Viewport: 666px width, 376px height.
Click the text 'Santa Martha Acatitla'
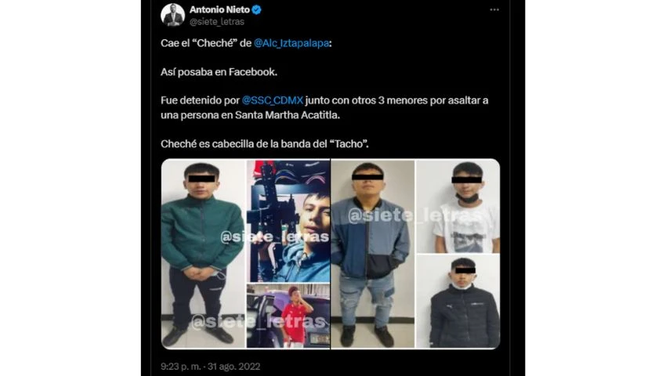pos(286,114)
